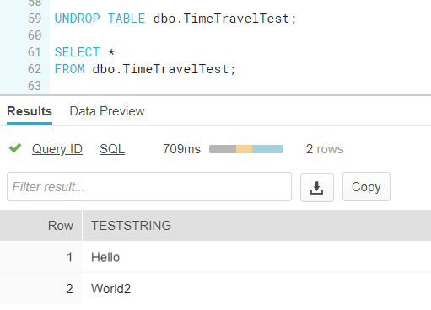This screenshot has height=310, width=431.
Task: Copy the results with Copy button
Action: (x=366, y=187)
